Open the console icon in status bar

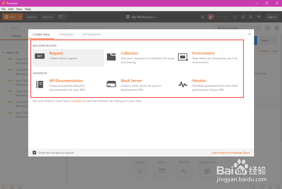[20, 187]
